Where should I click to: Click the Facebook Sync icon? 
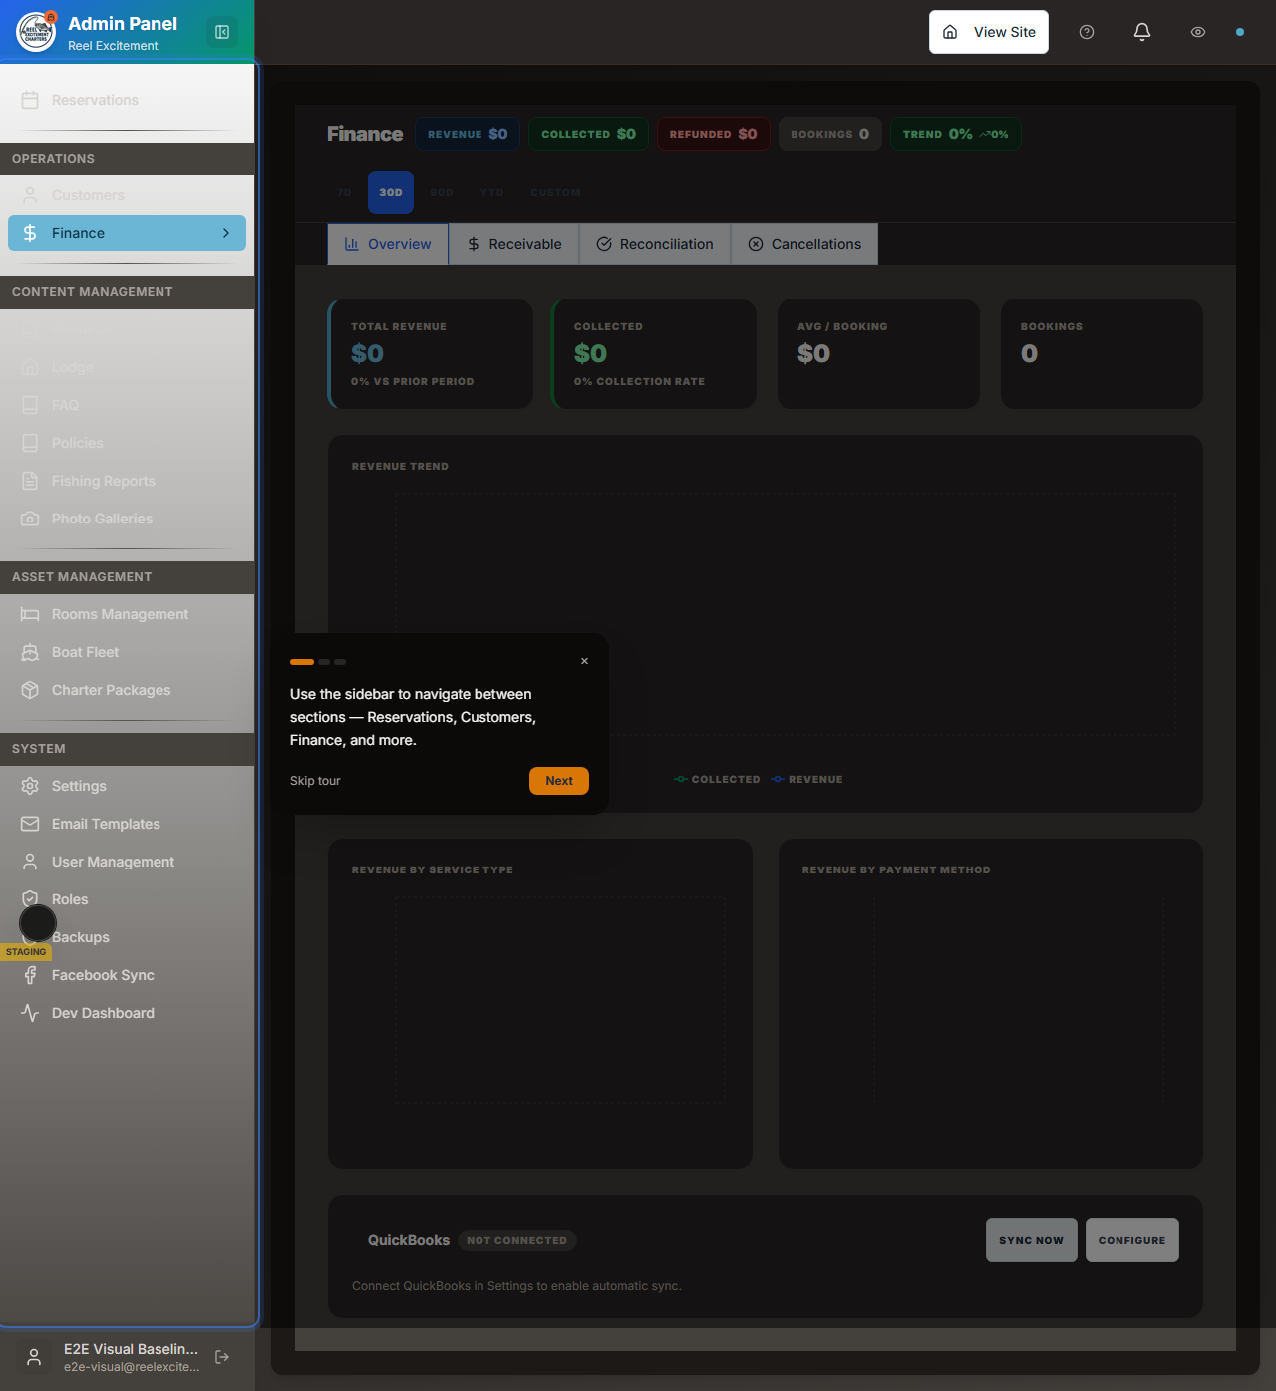pyautogui.click(x=30, y=975)
